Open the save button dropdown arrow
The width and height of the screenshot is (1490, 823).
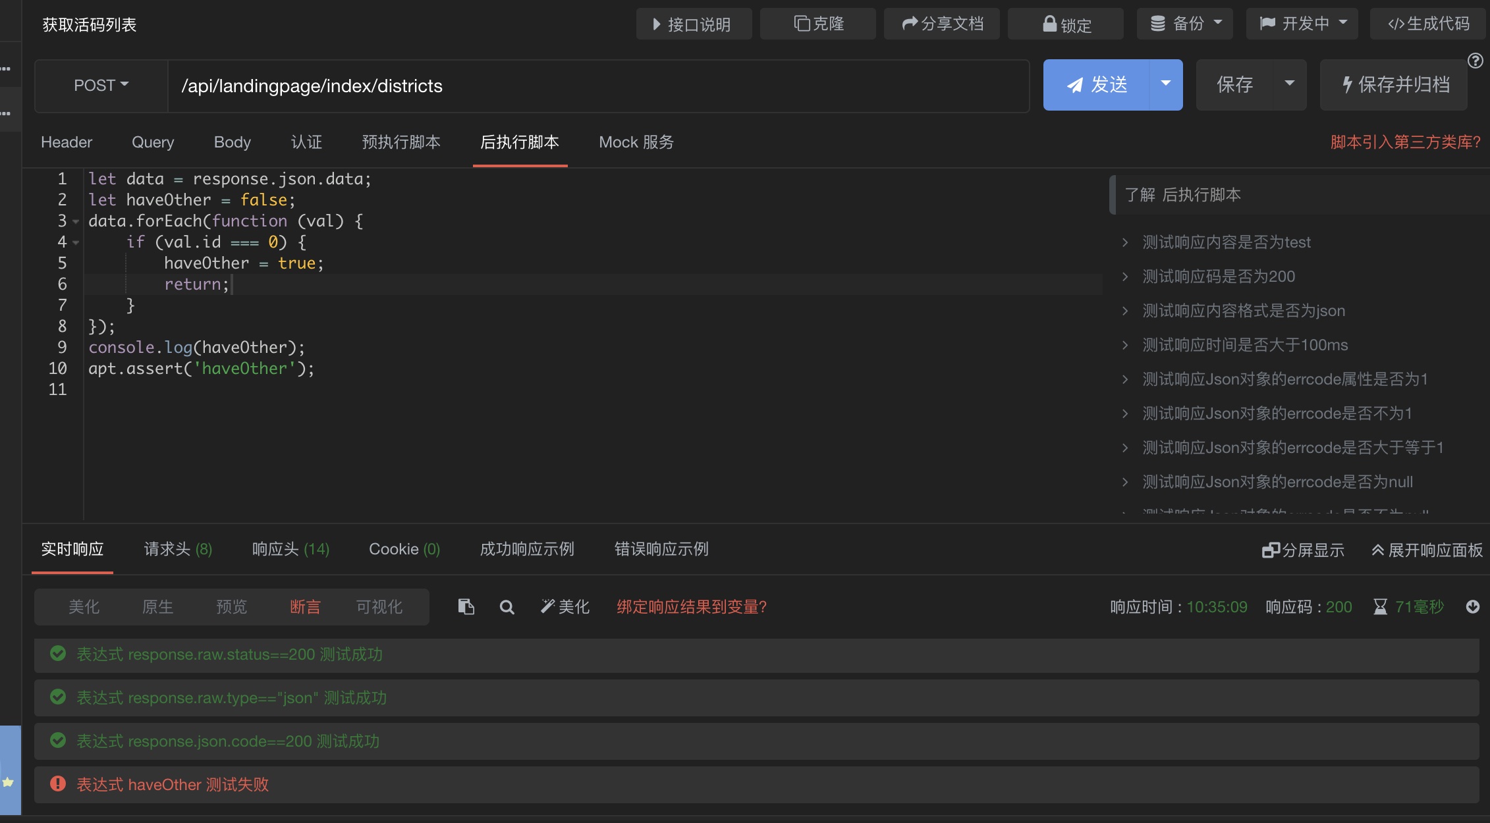(1290, 84)
